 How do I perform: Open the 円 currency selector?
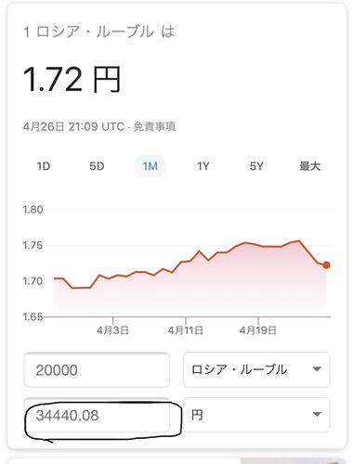(256, 415)
